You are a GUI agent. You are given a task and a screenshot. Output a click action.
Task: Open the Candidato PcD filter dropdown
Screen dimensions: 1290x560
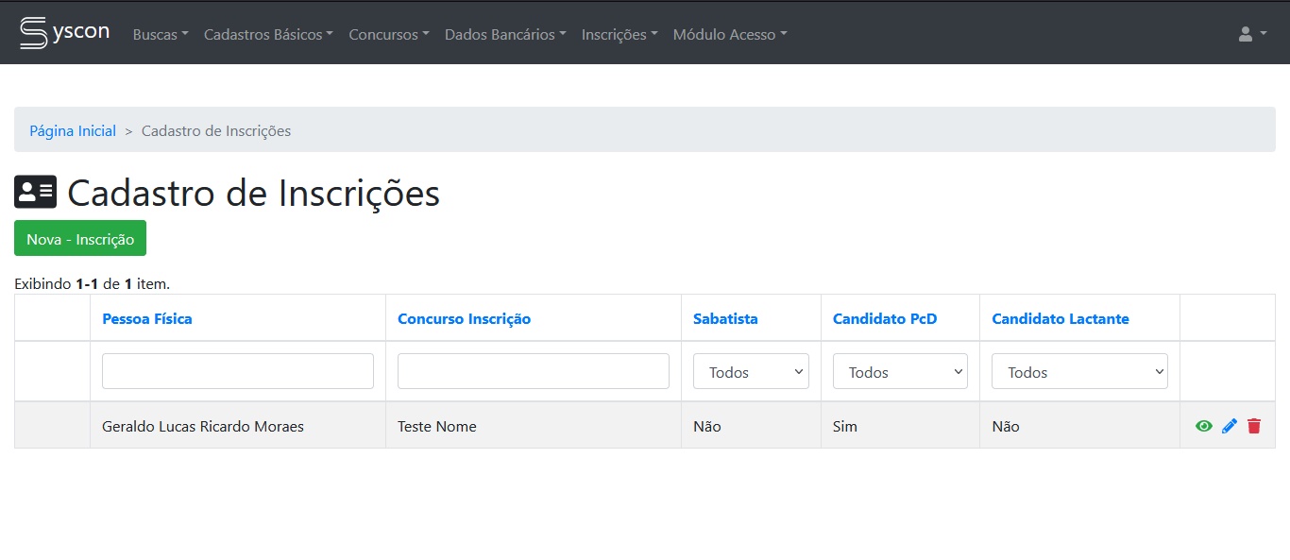coord(900,372)
